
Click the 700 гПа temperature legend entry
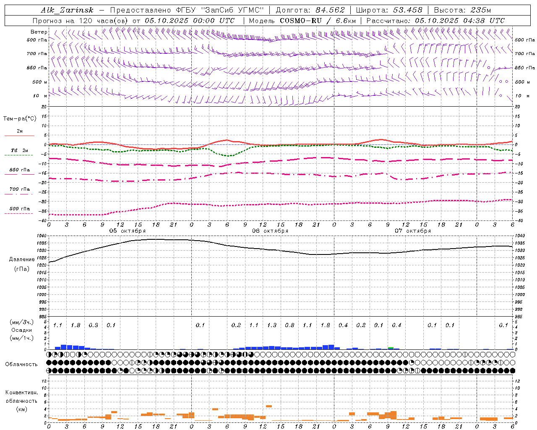tap(19, 189)
